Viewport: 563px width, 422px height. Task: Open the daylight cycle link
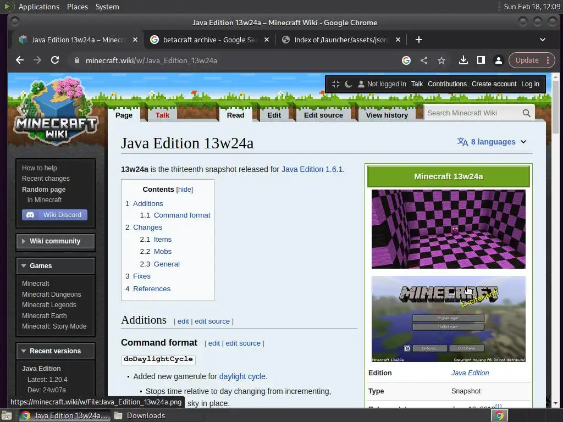242,376
